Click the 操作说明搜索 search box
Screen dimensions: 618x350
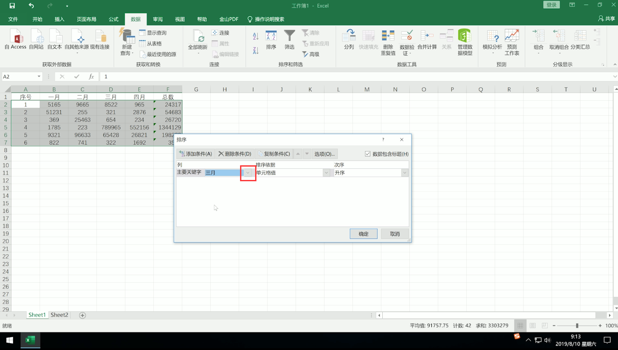pyautogui.click(x=266, y=19)
